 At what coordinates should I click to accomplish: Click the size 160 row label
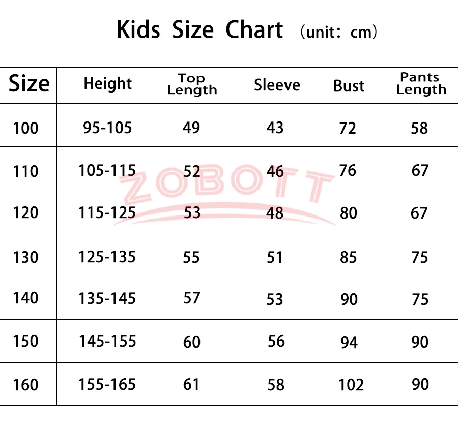25,384
